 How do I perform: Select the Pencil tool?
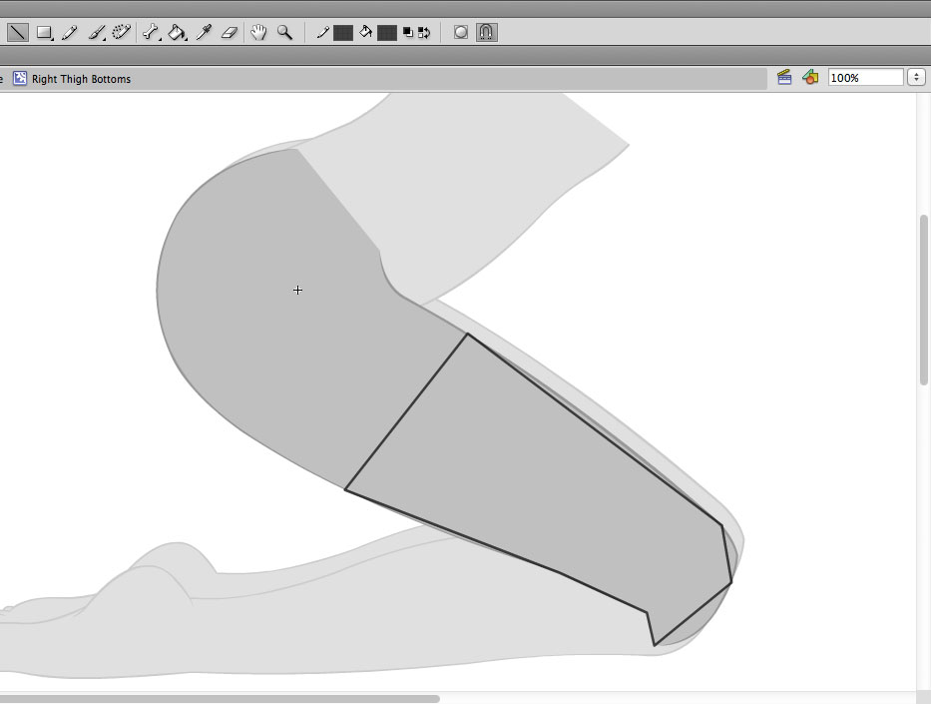pyautogui.click(x=70, y=32)
